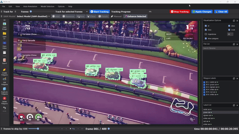This screenshot has width=239, height=134.
Task: Open the Options menu
Action: [61, 6]
